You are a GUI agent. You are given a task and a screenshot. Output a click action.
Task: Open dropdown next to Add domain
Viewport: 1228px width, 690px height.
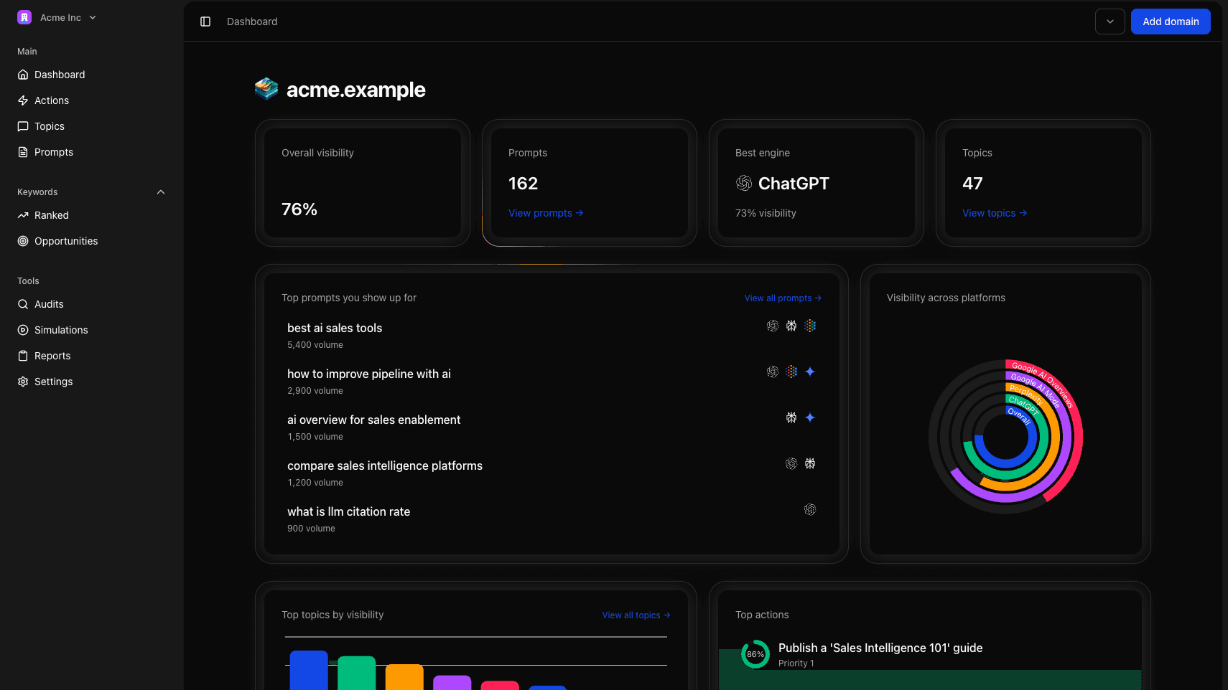tap(1110, 22)
